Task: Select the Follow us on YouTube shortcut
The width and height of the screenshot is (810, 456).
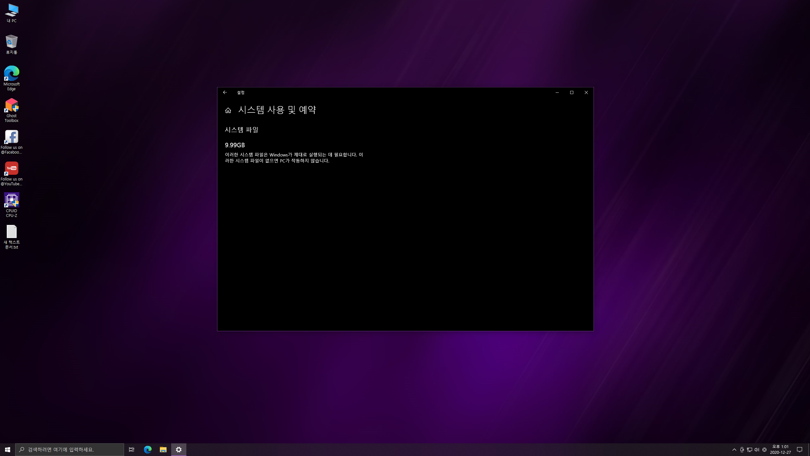Action: tap(12, 173)
